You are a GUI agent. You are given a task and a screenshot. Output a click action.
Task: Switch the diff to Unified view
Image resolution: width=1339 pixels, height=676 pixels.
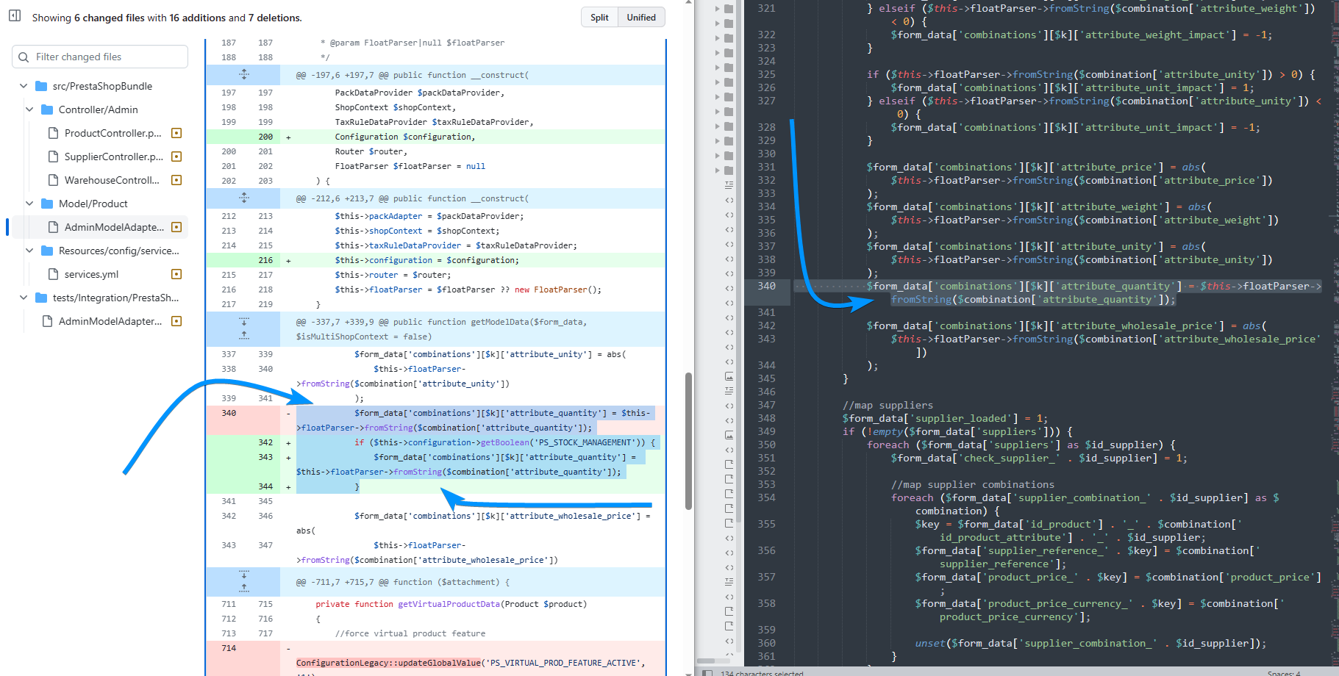click(x=641, y=18)
